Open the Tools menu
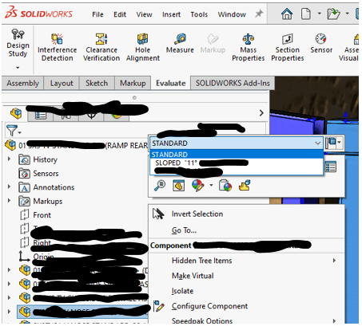The height and width of the screenshot is (326, 362). pos(199,14)
